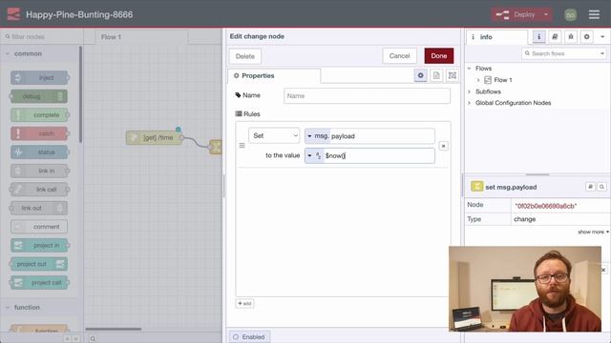611x343 pixels.
Task: Click the change node icon in info panel
Action: (x=477, y=187)
